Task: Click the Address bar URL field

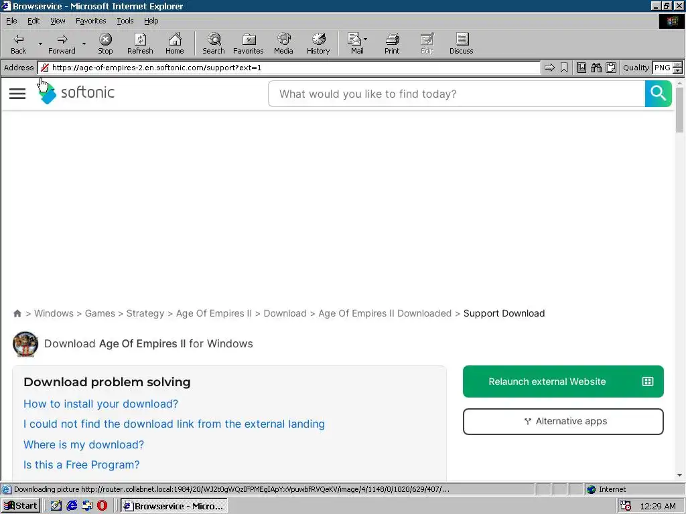Action: 289,68
